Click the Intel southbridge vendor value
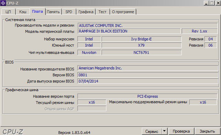Screen dimensions: 221x135 89,45
